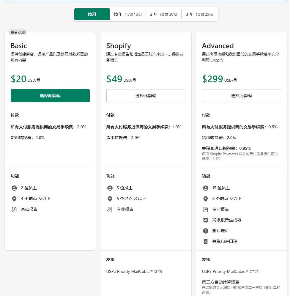Click the $299 USD/月 price

tap(219, 79)
